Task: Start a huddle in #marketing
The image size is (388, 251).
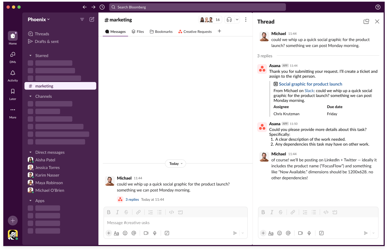Action: pos(229,19)
